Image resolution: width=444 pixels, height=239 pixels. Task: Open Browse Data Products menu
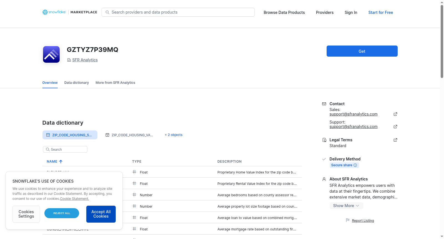(x=284, y=12)
